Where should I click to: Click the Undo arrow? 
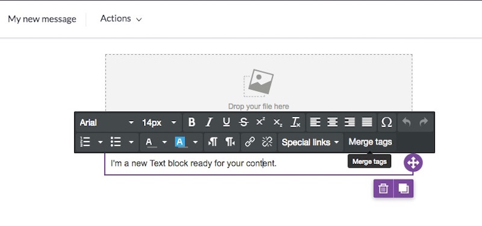407,122
